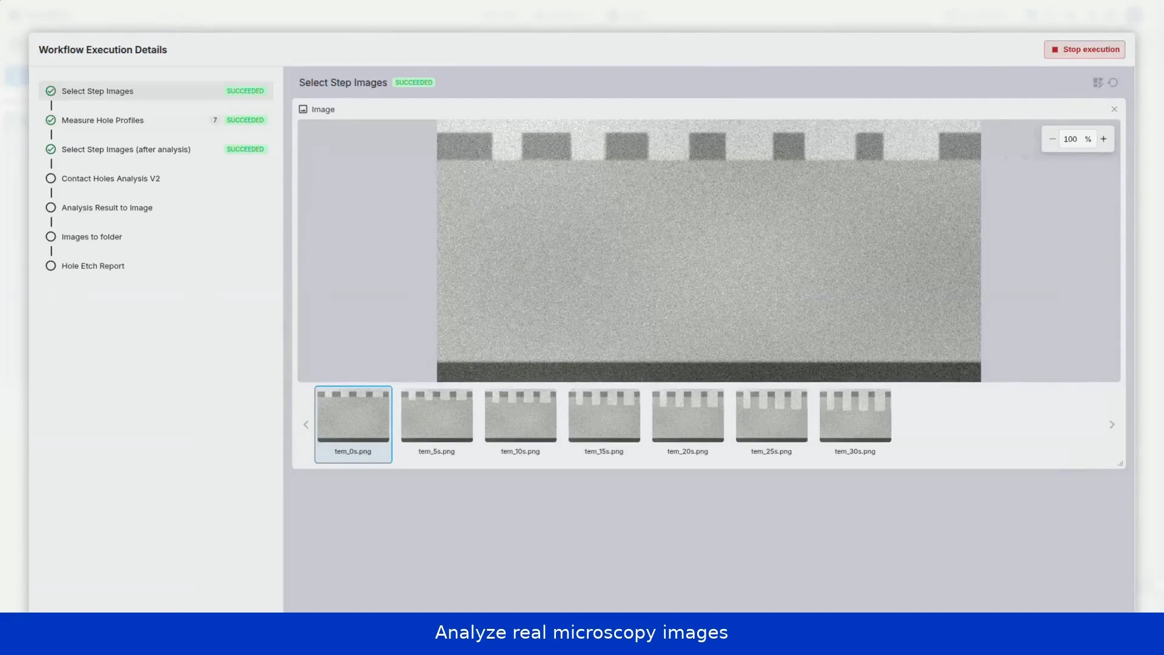Close the Image panel
The image size is (1164, 655).
click(x=1114, y=109)
